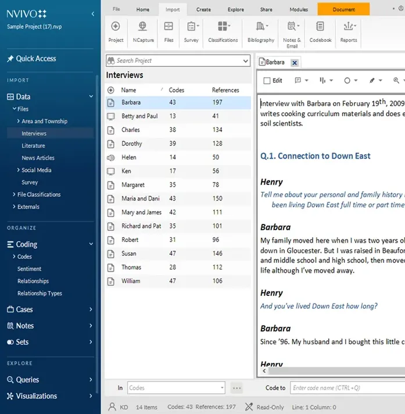Screen dimensions: 405x414
Task: Sort by the Name column header
Action: [128, 90]
